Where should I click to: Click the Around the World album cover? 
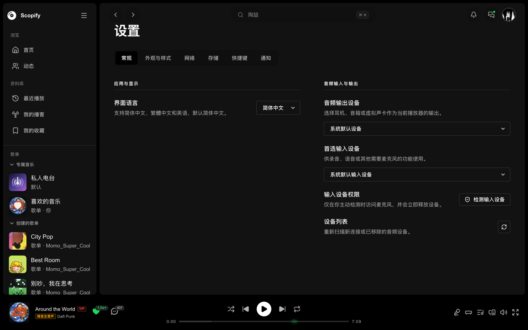tap(19, 312)
